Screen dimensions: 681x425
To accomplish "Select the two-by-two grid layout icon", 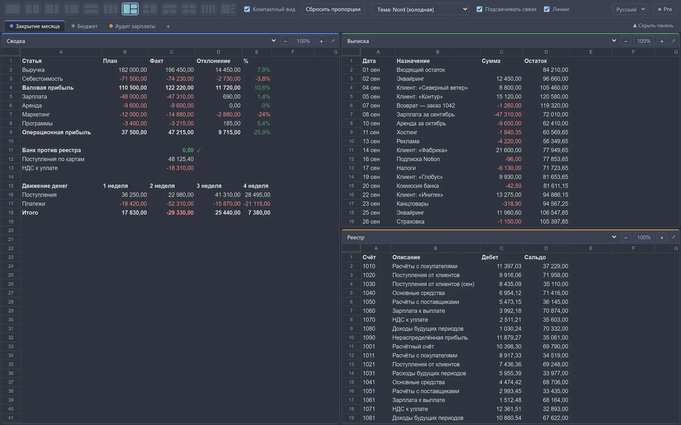I will pos(189,9).
